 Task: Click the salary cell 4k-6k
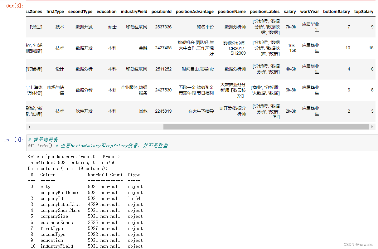point(291,69)
